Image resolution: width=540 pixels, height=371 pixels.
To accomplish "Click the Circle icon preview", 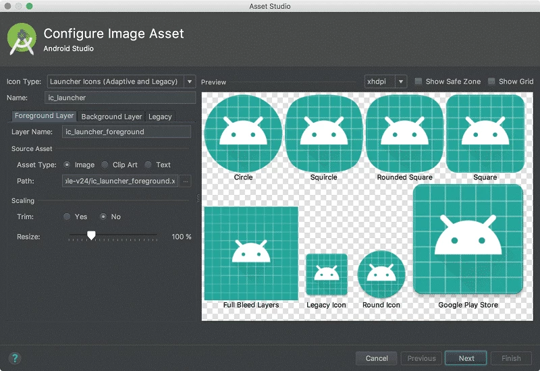I will 243,134.
